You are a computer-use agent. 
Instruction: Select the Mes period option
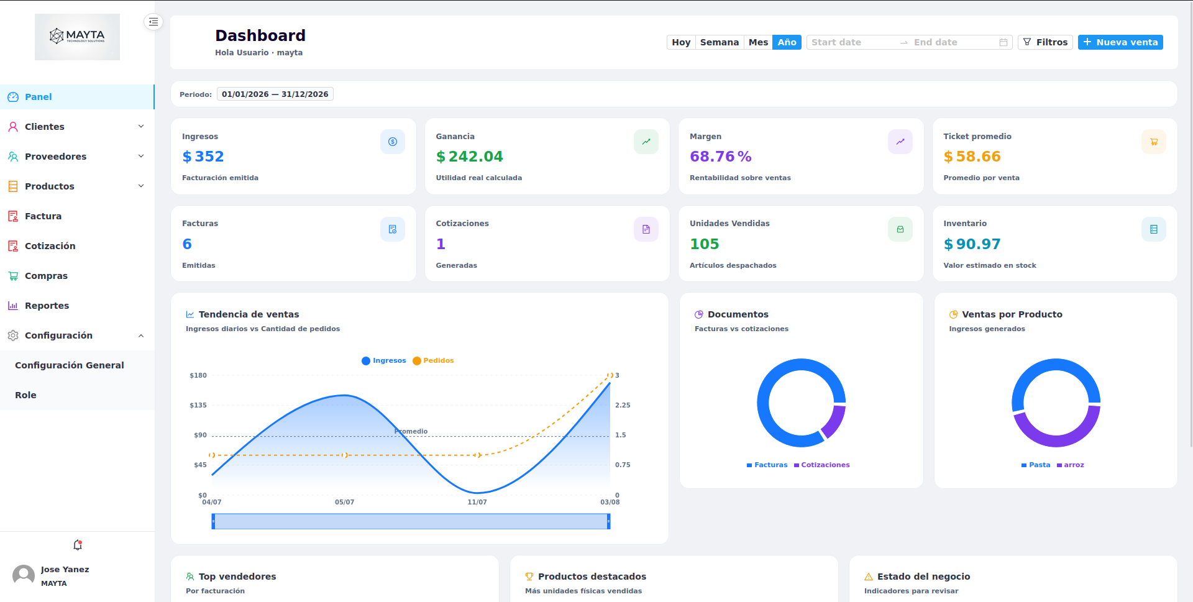point(758,42)
